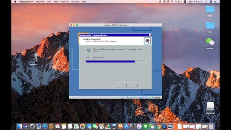Show the date and time in menu bar

coord(195,1)
